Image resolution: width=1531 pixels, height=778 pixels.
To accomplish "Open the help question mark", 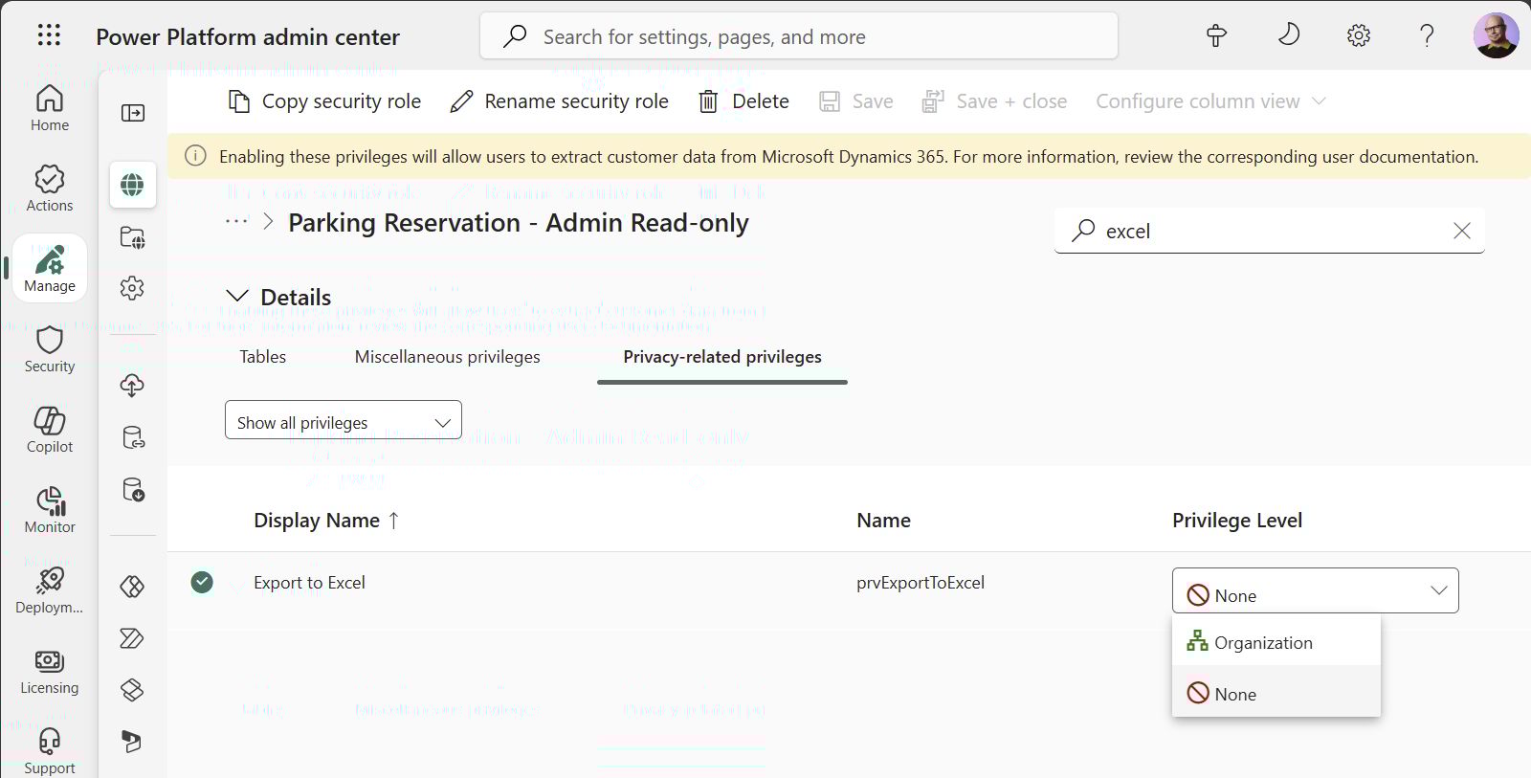I will (x=1427, y=36).
